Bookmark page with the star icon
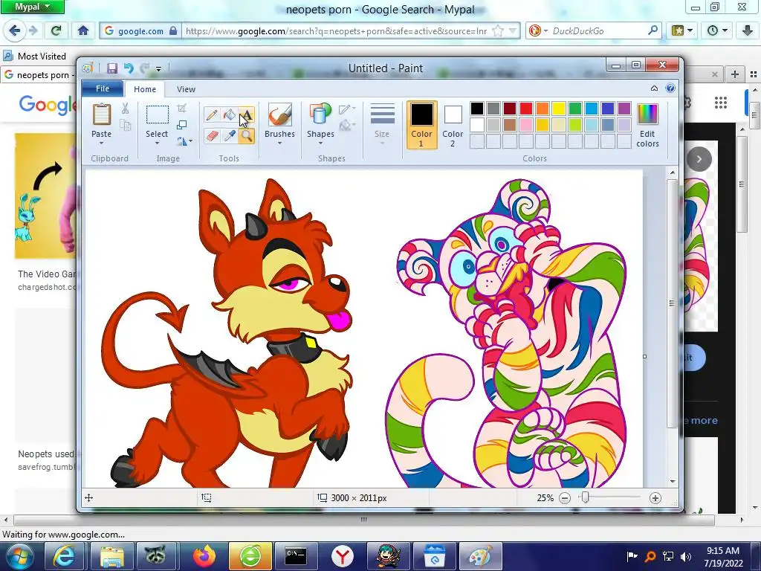 coord(498,30)
